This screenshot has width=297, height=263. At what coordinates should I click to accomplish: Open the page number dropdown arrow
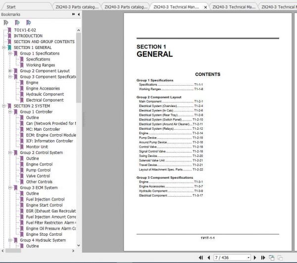(x=248, y=258)
